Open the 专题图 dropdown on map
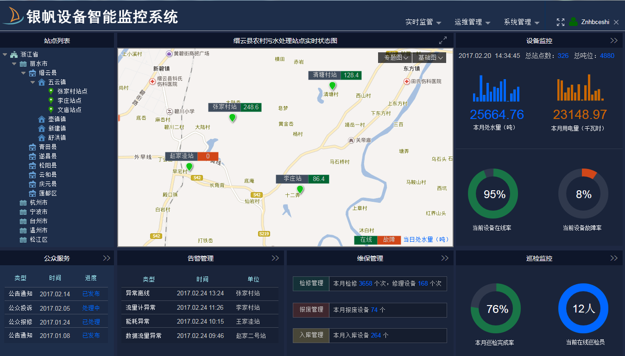This screenshot has height=356, width=625. (x=395, y=57)
